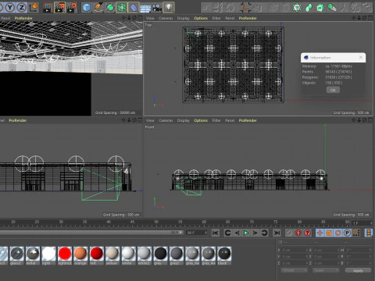
Task: Go to end of animation
Action: [x=277, y=233]
